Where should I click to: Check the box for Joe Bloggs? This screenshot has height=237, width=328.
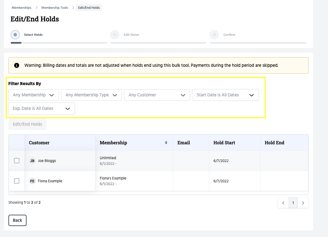coord(17,161)
